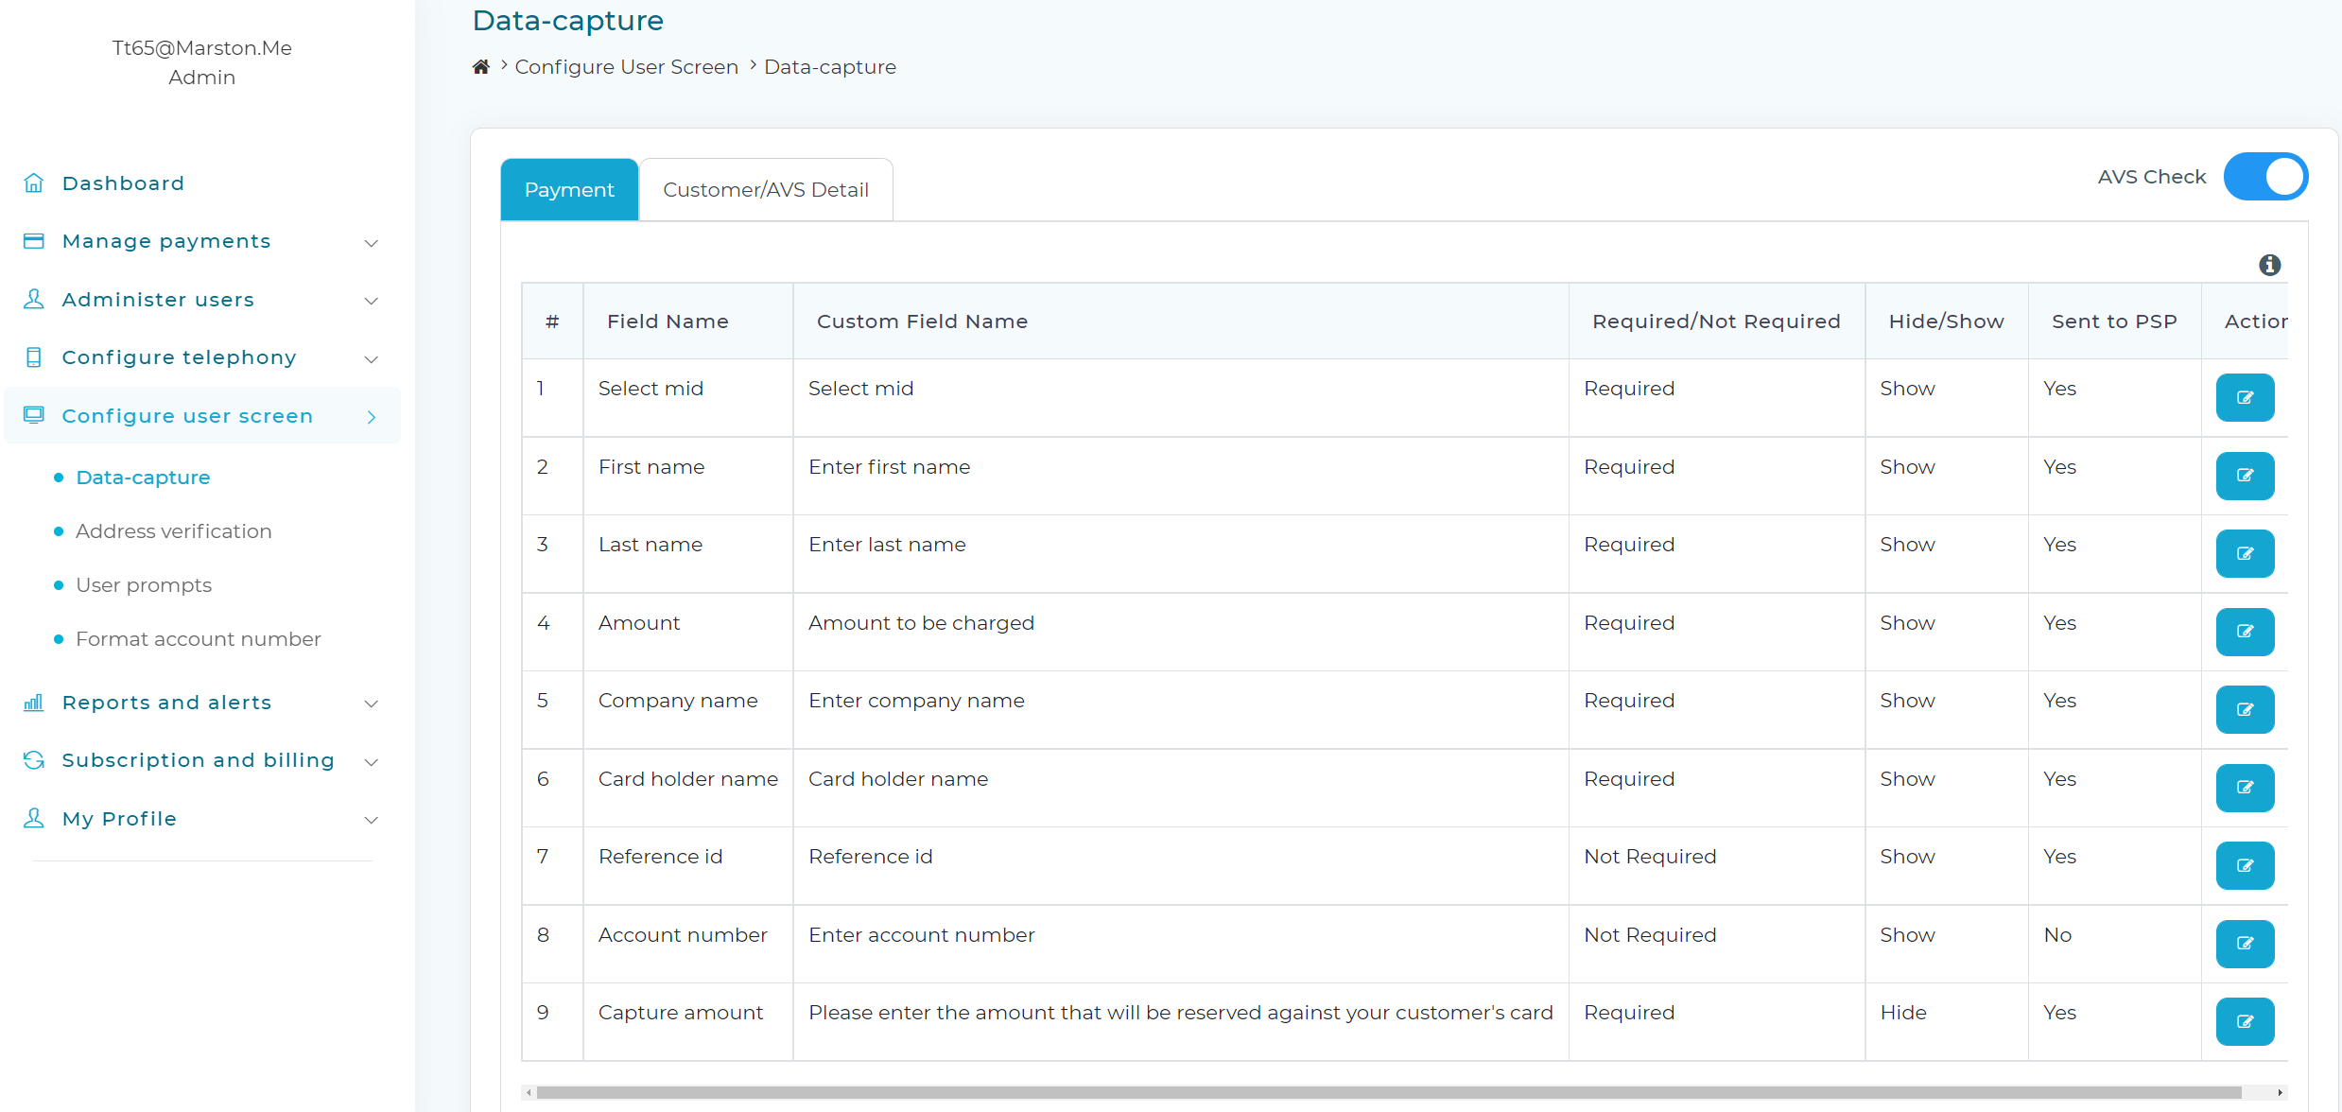The image size is (2342, 1112).
Task: Open the Address verification page
Action: pyautogui.click(x=174, y=531)
